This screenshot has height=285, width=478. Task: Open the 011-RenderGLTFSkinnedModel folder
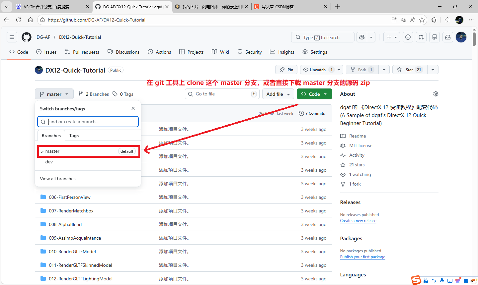click(81, 265)
